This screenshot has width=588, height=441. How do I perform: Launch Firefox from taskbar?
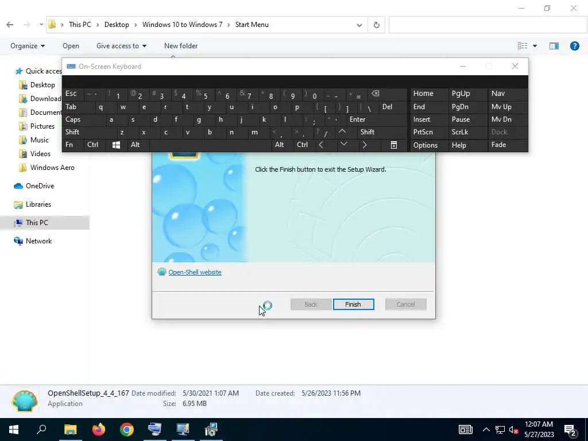[x=99, y=430]
